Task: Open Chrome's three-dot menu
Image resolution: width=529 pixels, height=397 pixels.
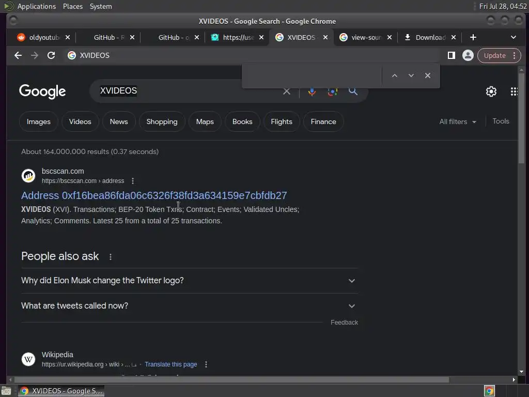Action: [514, 56]
